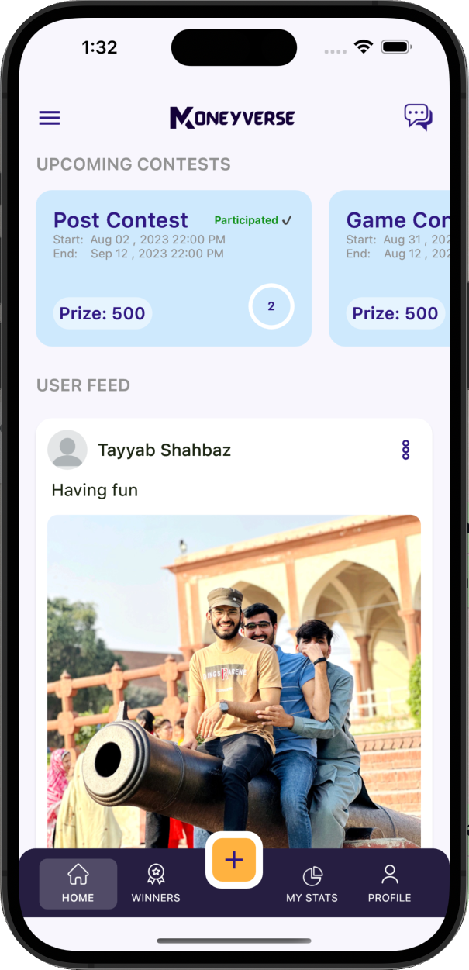The image size is (469, 970).
Task: Tap the Tayyab Shahbaz username
Action: 164,450
